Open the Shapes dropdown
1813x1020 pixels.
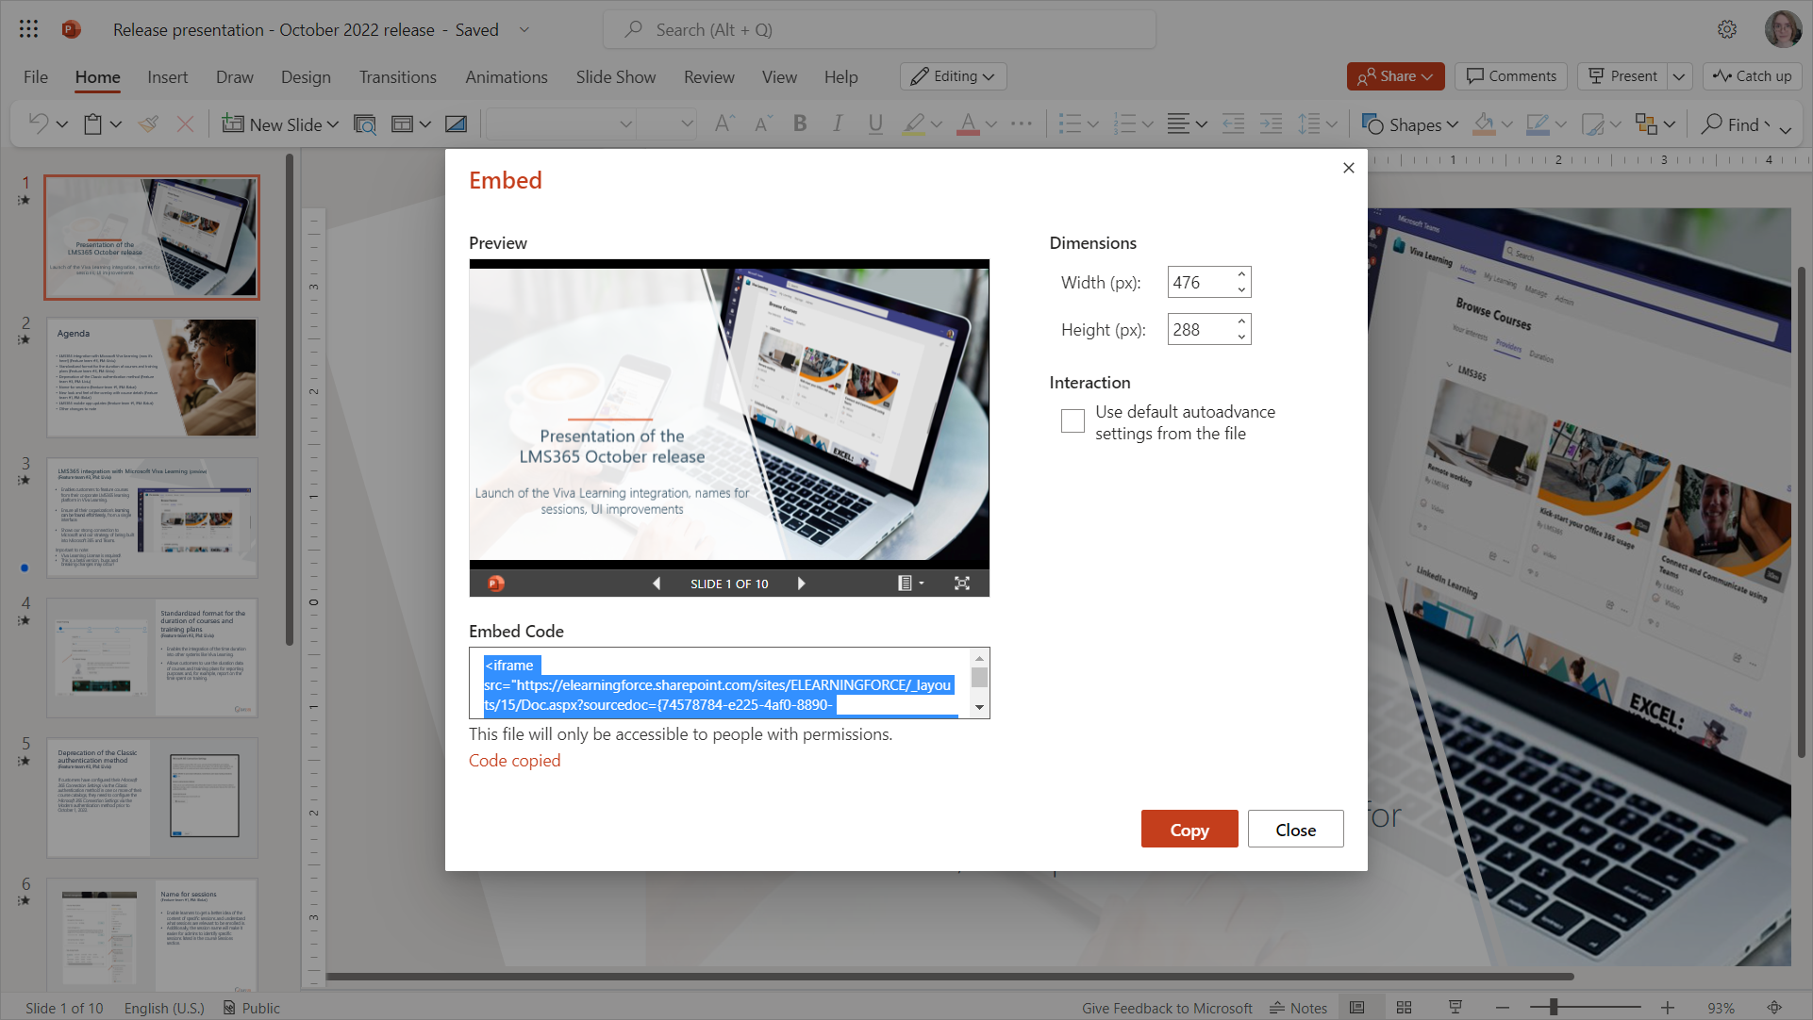pyautogui.click(x=1410, y=124)
